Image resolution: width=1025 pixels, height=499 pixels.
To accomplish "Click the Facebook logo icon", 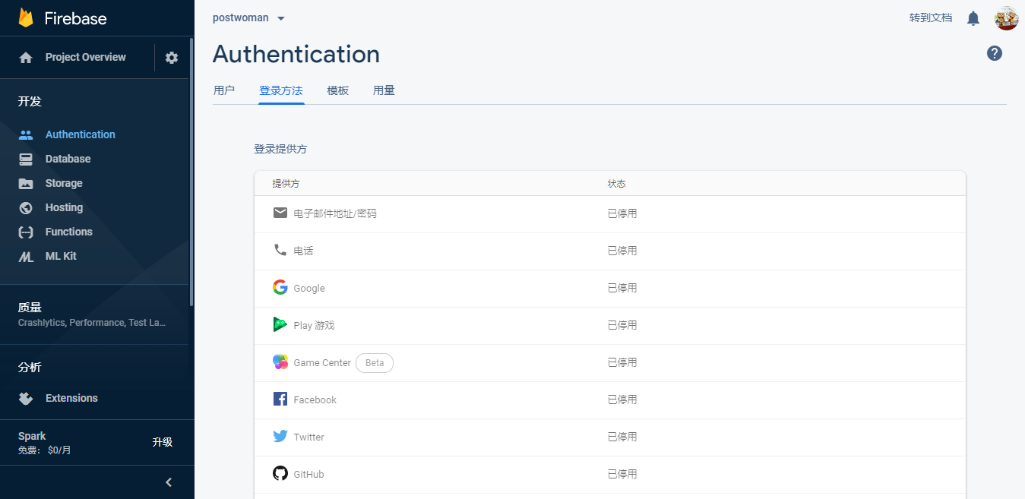I will pyautogui.click(x=280, y=399).
